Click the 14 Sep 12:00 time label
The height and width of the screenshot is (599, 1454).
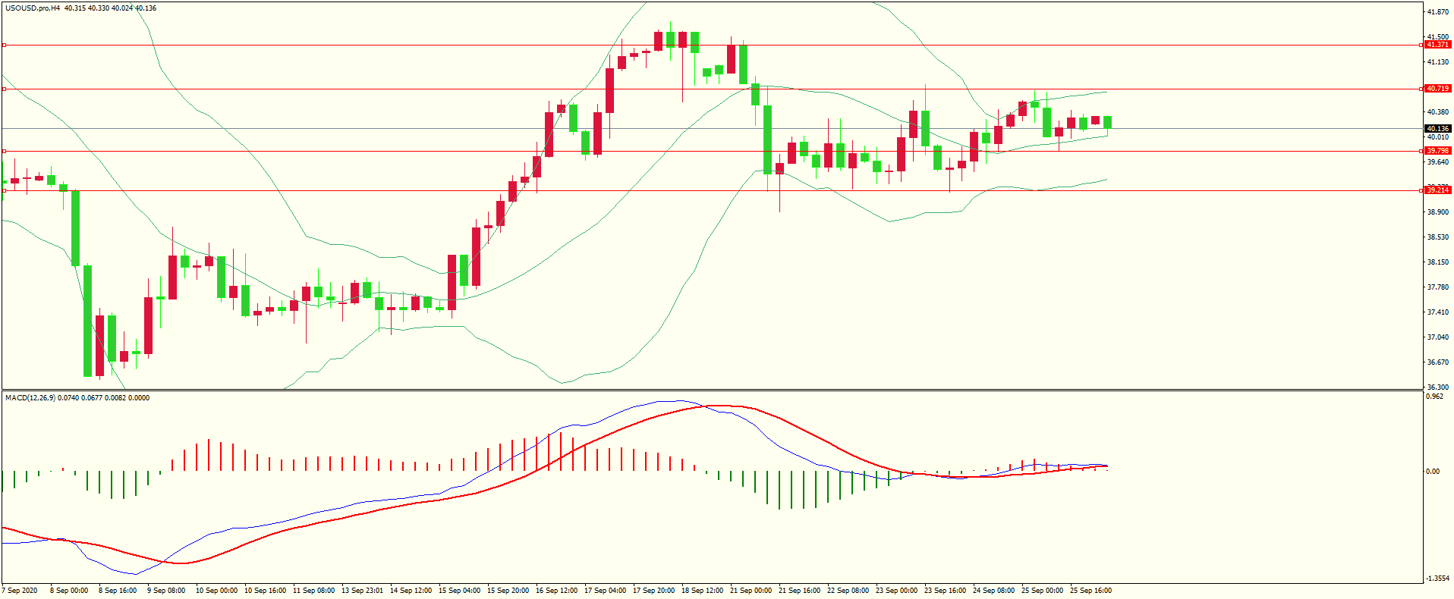[x=411, y=591]
